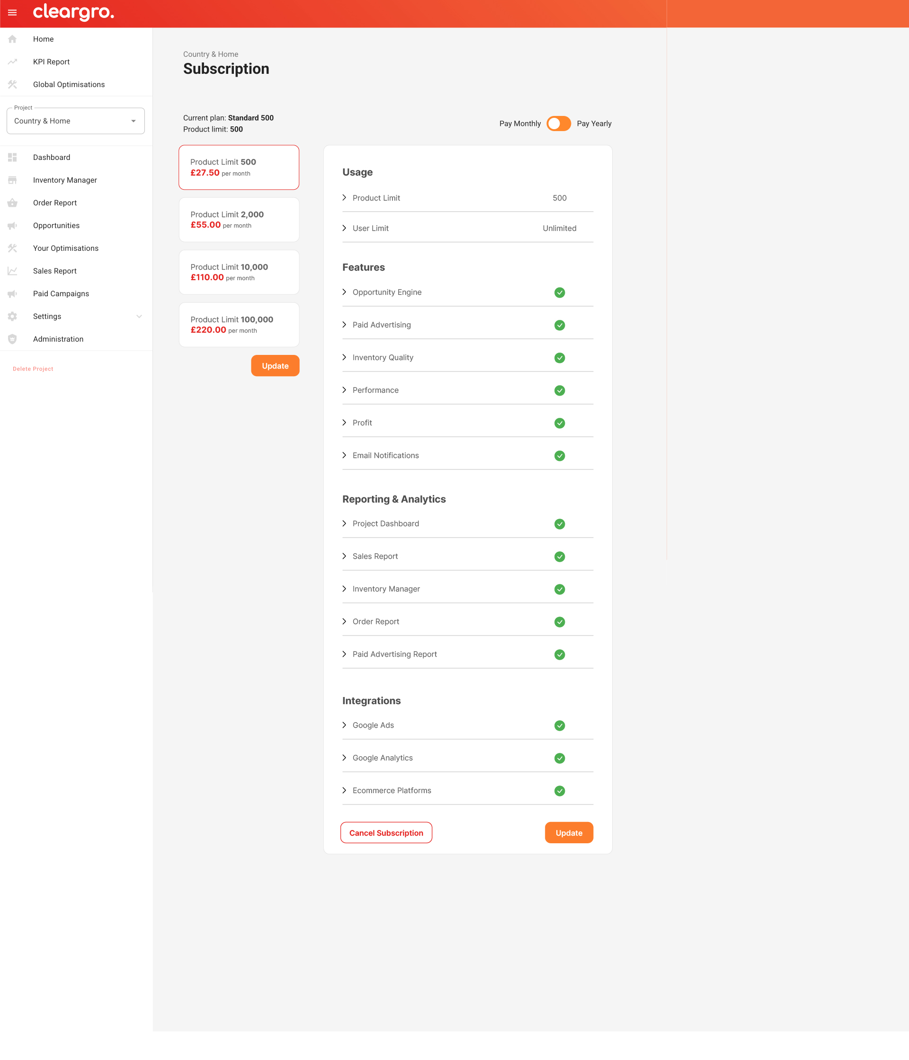Image resolution: width=909 pixels, height=1060 pixels.
Task: Click the Home house icon
Action: [12, 39]
